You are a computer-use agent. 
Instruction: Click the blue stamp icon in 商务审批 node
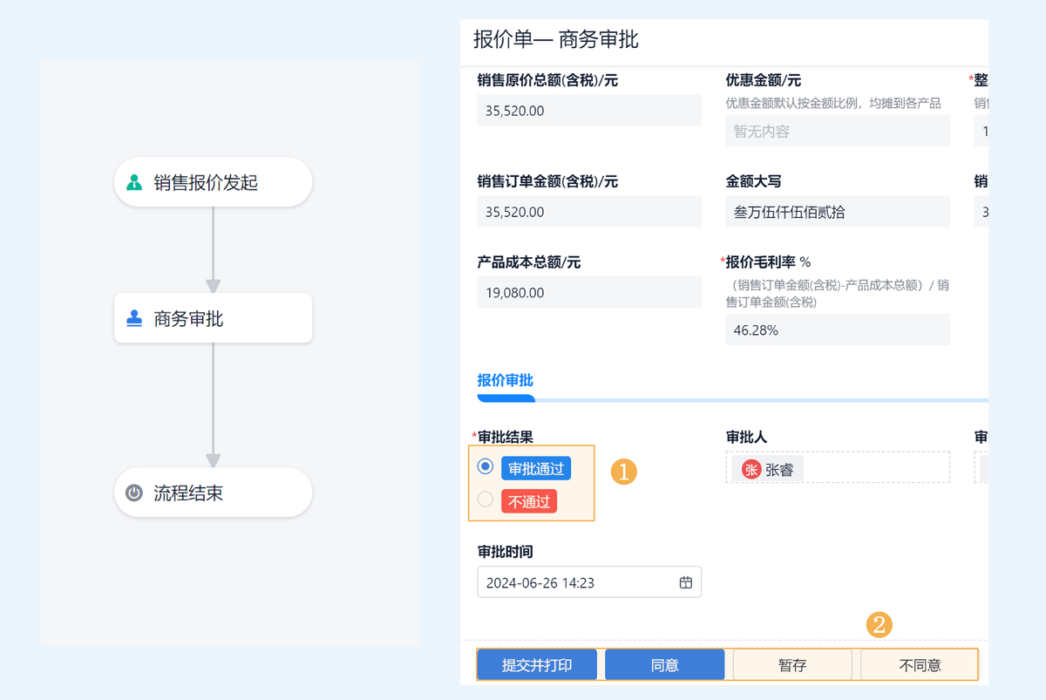click(134, 318)
